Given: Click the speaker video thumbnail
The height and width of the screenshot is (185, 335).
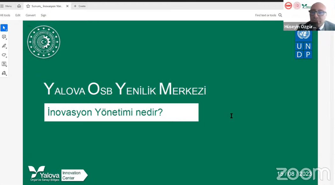Looking at the screenshot, I should click(309, 15).
